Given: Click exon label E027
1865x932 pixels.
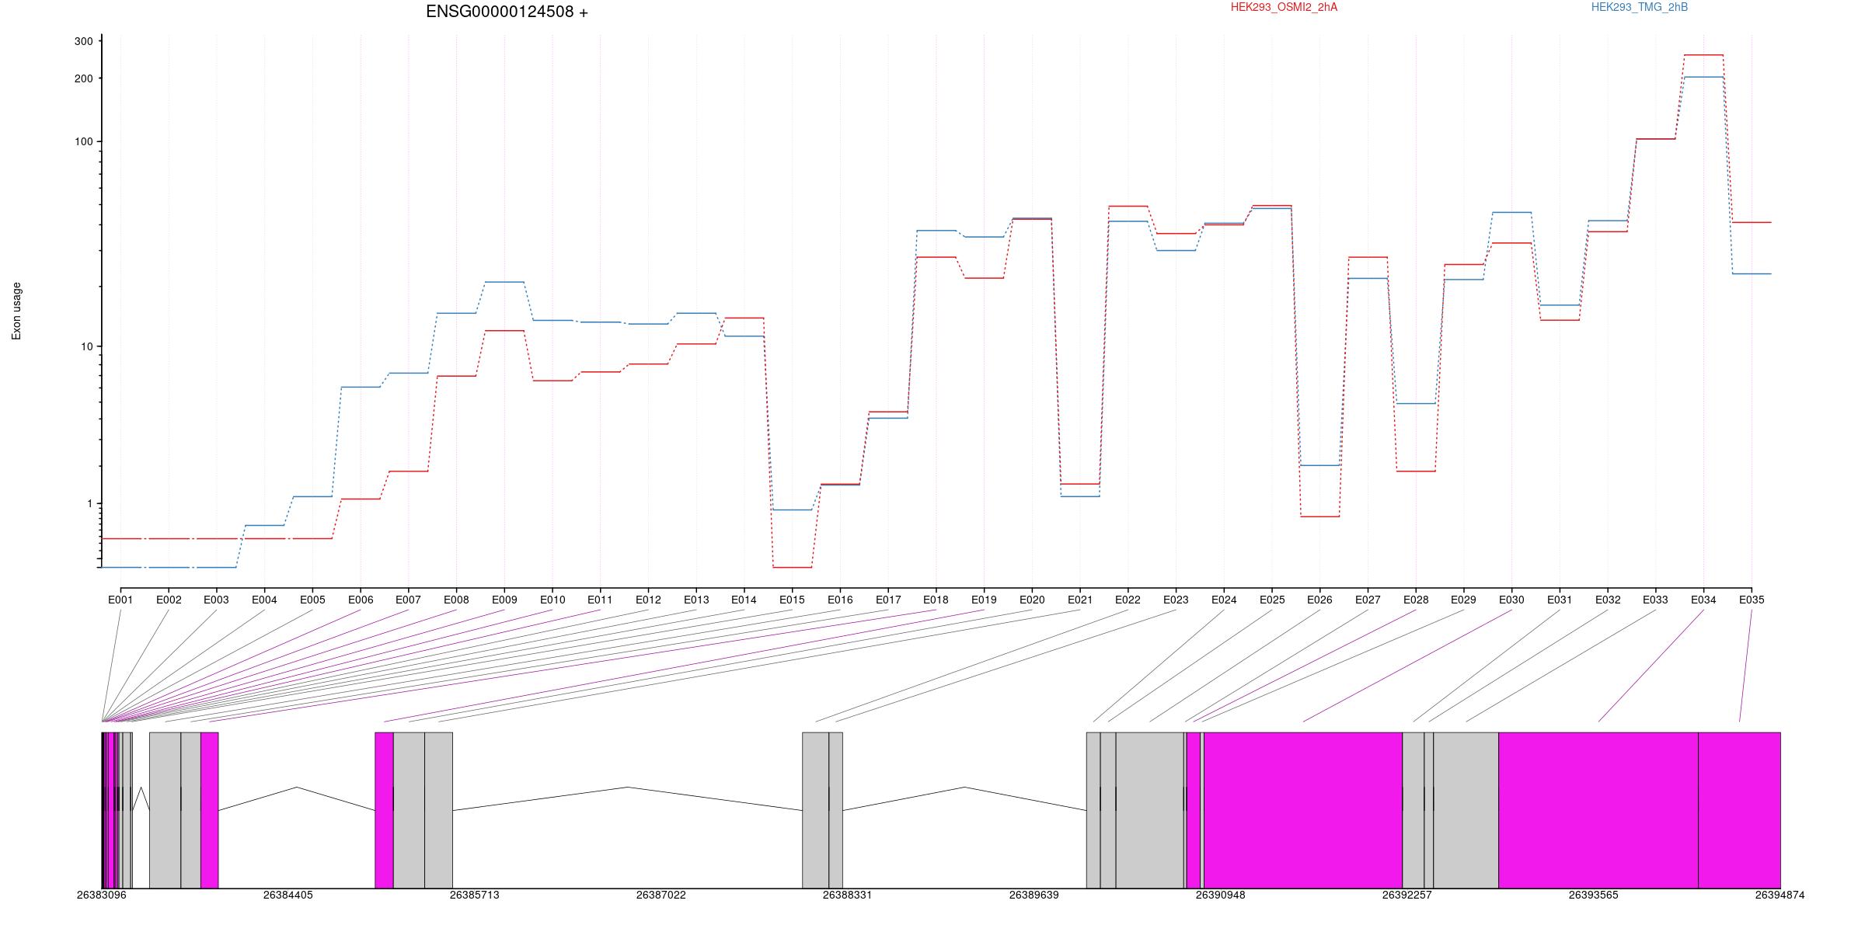Looking at the screenshot, I should [1368, 600].
